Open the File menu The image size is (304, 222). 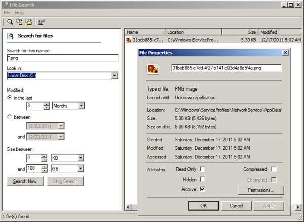[7, 13]
